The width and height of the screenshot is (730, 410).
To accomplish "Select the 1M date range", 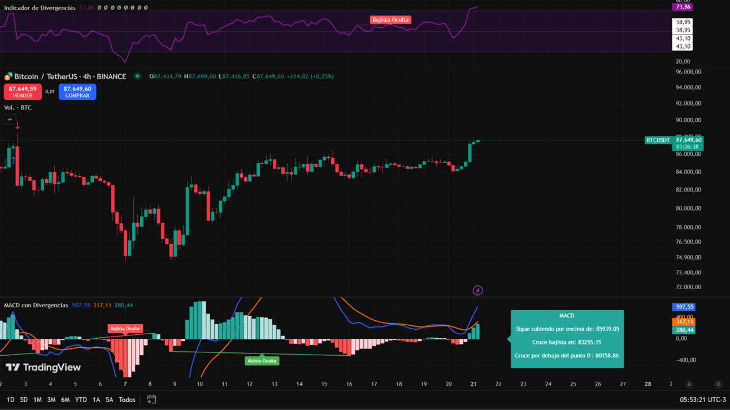I will [x=37, y=400].
